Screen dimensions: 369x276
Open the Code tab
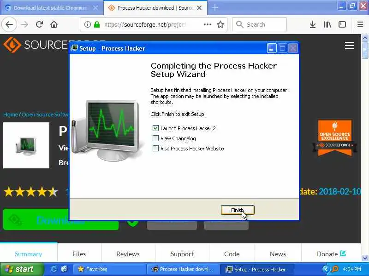click(x=232, y=254)
